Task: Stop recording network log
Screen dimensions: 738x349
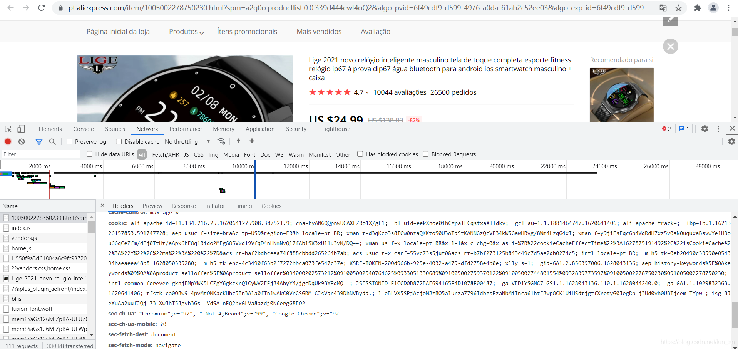Action: [8, 141]
